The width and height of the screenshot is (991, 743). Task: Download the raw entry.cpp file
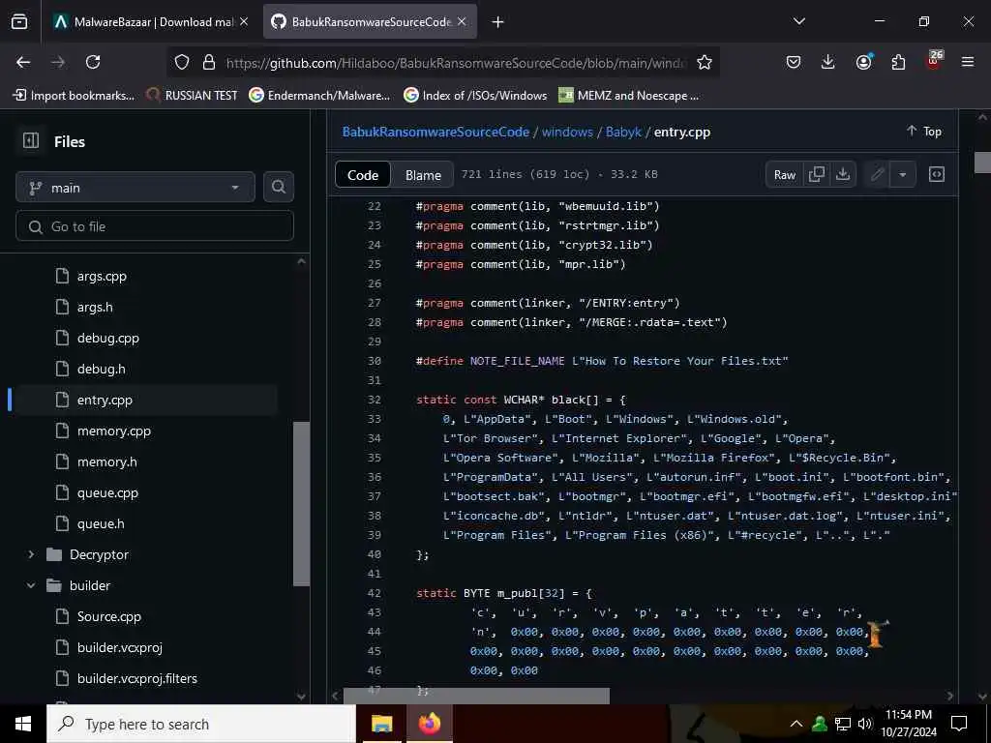[843, 174]
